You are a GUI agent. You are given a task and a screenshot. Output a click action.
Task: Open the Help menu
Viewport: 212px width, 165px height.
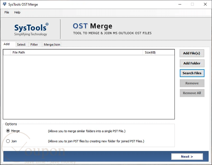17,12
